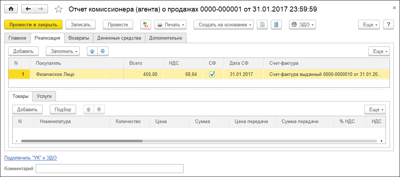Open the Печать dropdown menu

(171, 24)
